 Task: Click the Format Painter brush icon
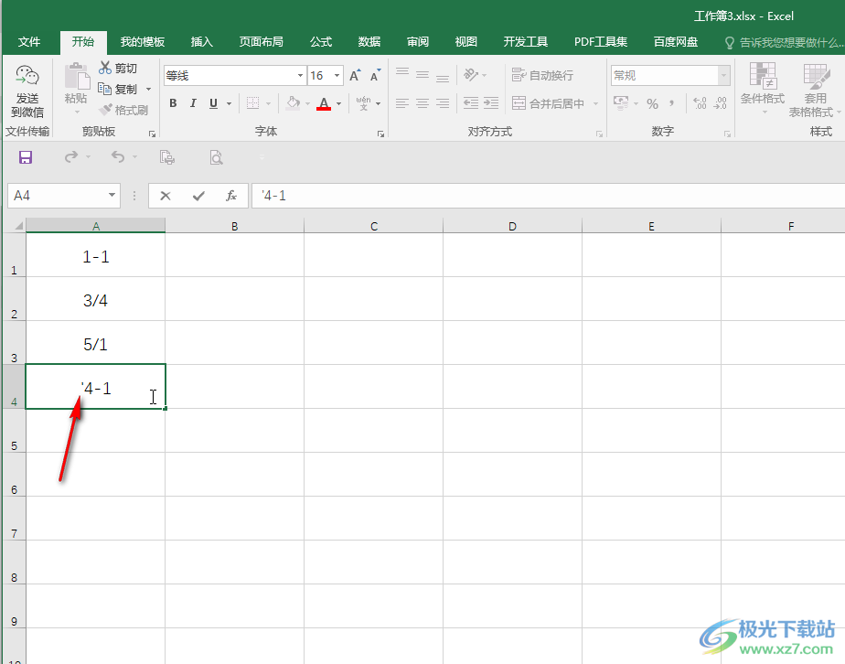(x=106, y=110)
